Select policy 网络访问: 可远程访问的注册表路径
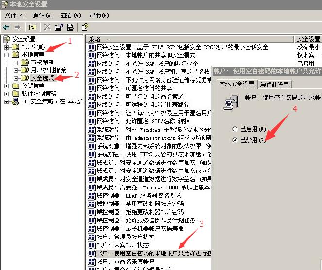The height and width of the screenshot is (270, 322). [143, 105]
